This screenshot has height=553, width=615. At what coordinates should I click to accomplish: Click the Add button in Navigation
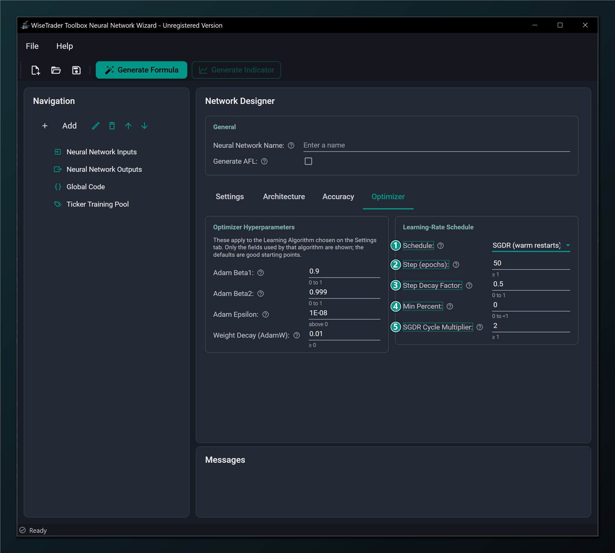pyautogui.click(x=69, y=126)
